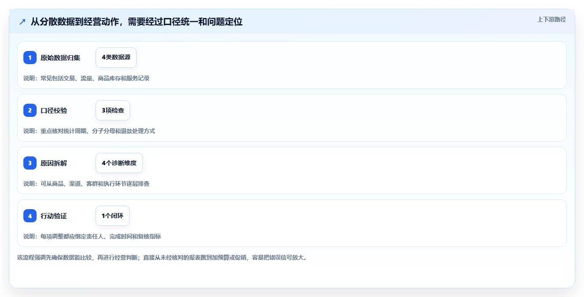Click the description mentioning 交易、流量、商品库存
Viewport: 584px width, 297px height.
[x=86, y=78]
